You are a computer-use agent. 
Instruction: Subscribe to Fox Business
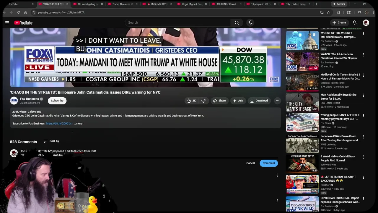(57, 101)
